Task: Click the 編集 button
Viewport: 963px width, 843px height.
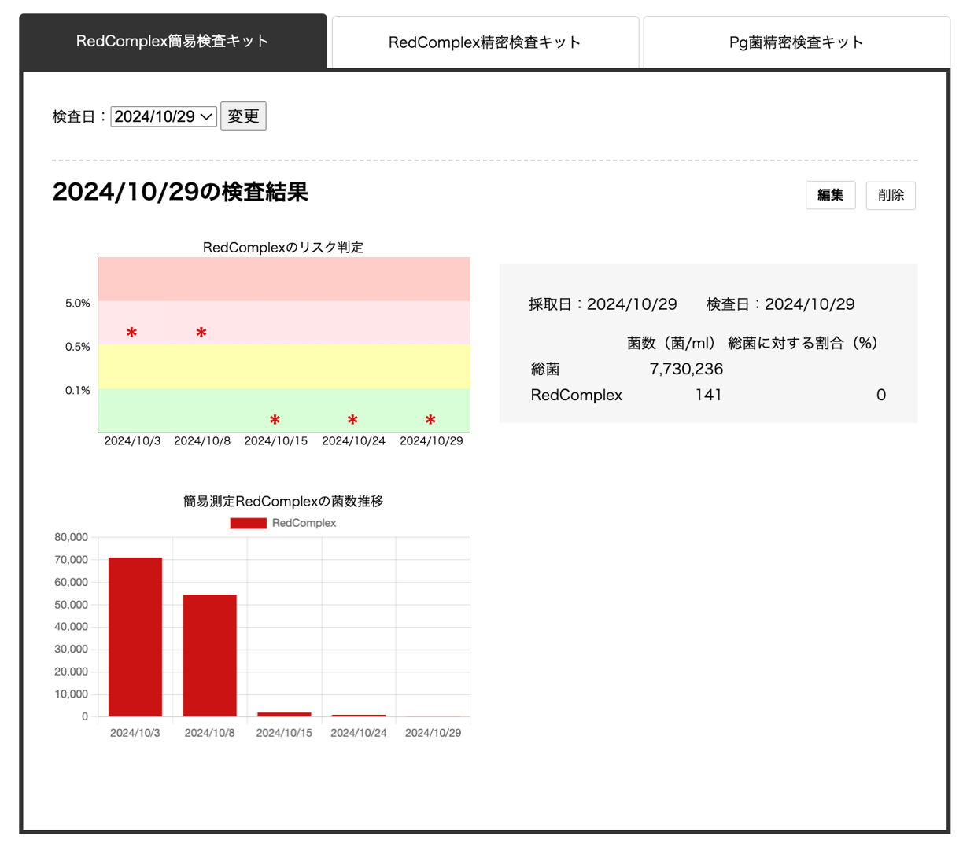Action: [830, 195]
